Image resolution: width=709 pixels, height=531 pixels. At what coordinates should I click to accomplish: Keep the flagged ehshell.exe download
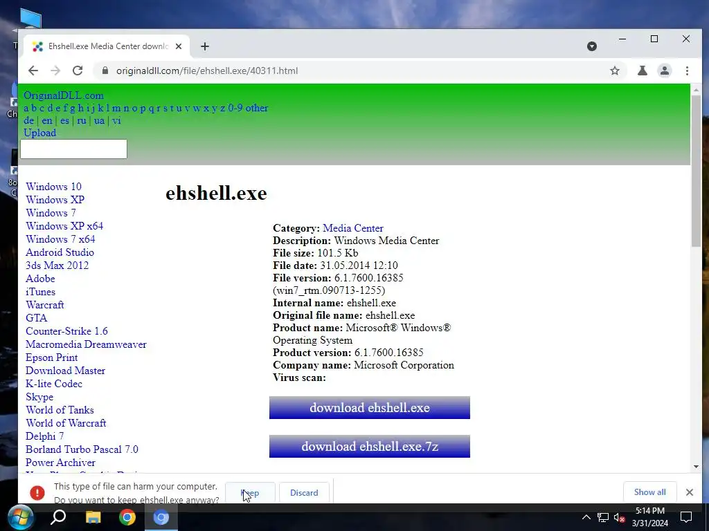click(x=250, y=492)
